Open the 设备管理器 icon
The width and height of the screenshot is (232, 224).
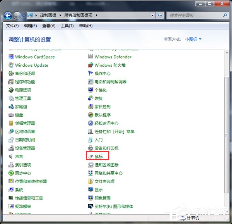[25, 148]
